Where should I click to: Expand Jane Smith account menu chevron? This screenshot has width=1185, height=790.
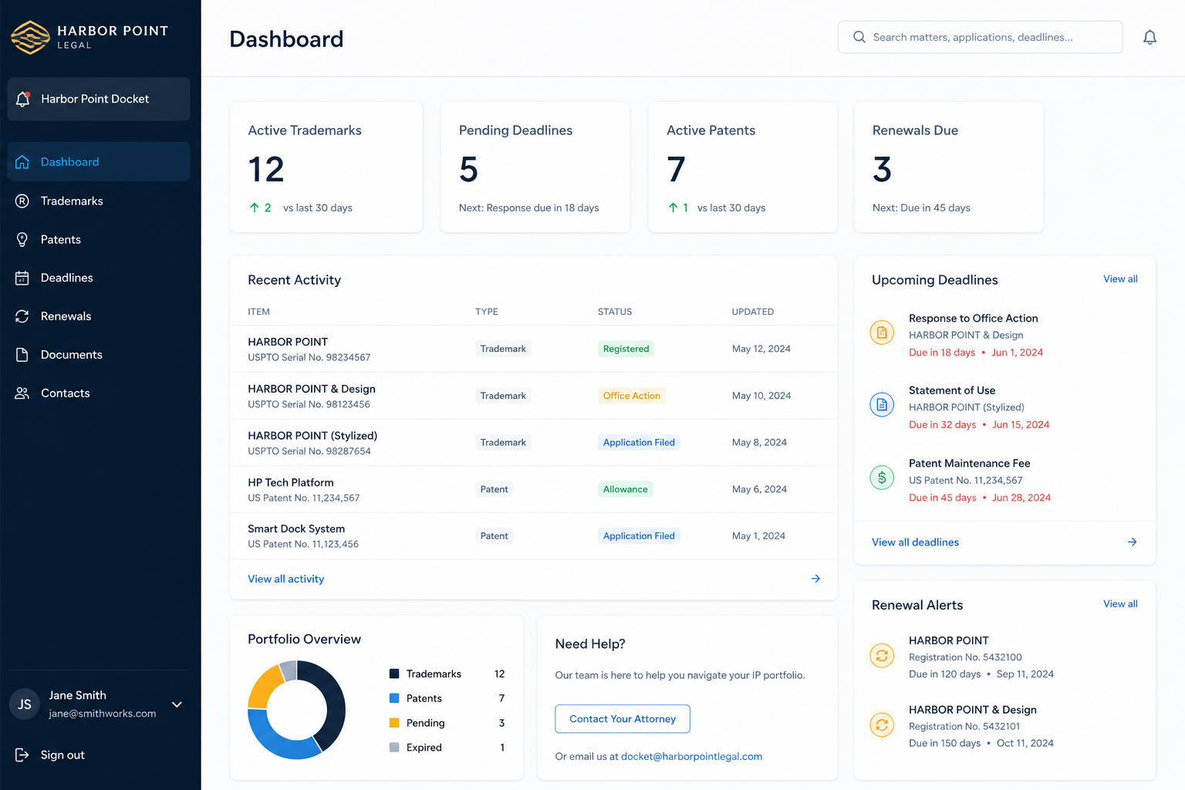(x=177, y=704)
